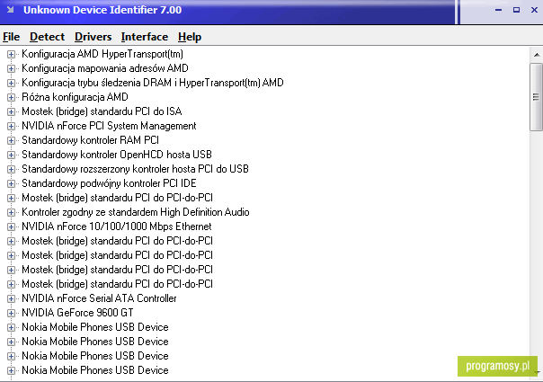Expand Konfiguracja trybu śledzenia DRAM node
Image resolution: width=543 pixels, height=382 pixels.
pos(11,83)
